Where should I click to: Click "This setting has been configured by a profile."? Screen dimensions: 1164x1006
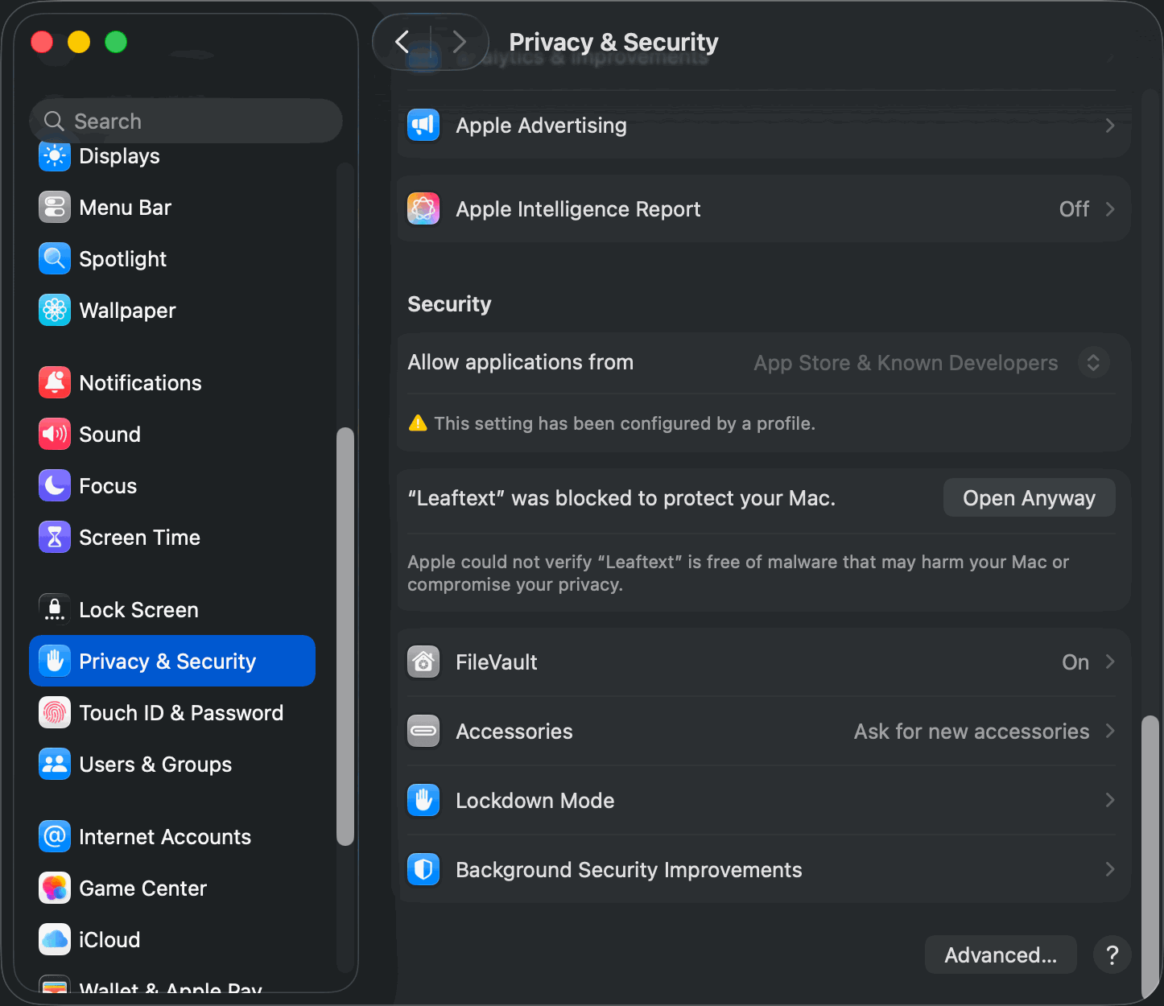coord(625,423)
